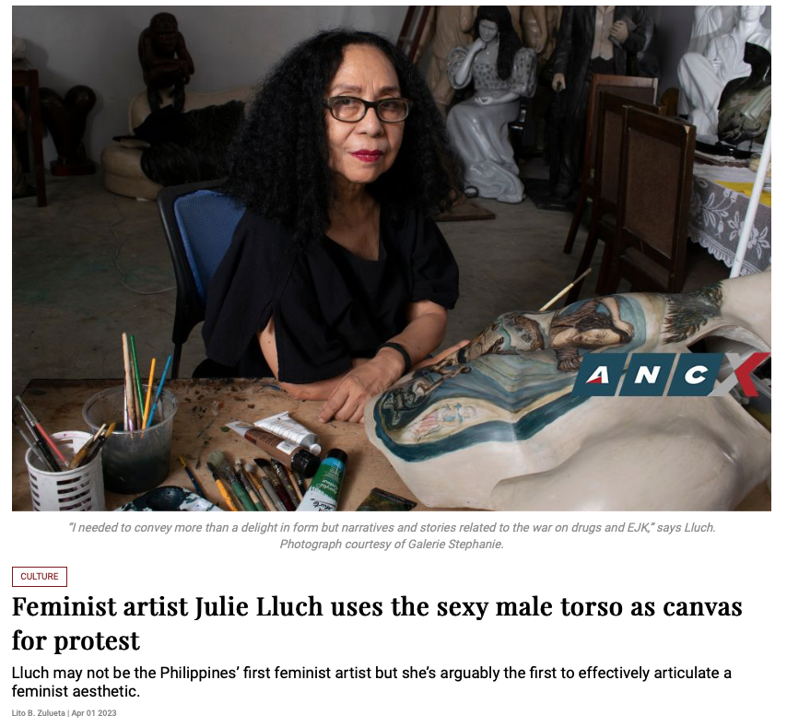
Task: Click the italic quote caption under photo
Action: point(392,528)
